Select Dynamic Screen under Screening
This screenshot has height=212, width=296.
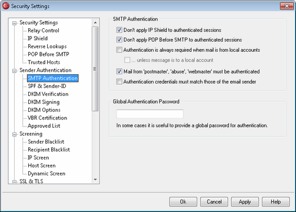point(46,173)
